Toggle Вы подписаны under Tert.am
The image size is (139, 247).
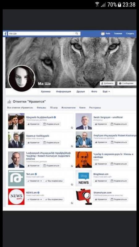click(54, 181)
